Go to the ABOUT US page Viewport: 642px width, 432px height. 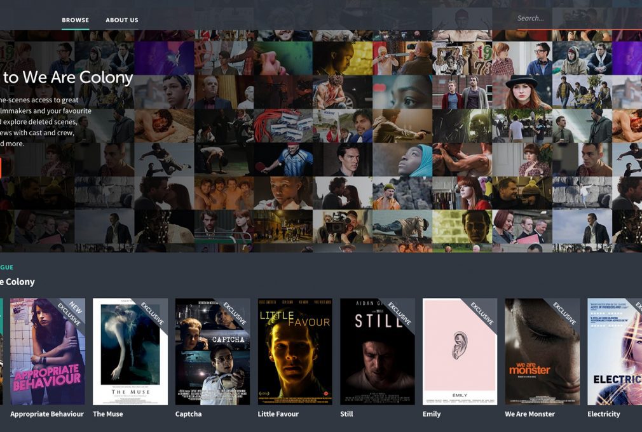click(x=122, y=20)
